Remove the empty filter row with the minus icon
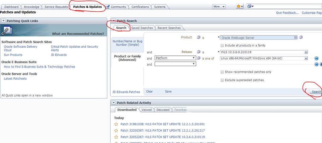The image size is (322, 143). click(x=316, y=64)
